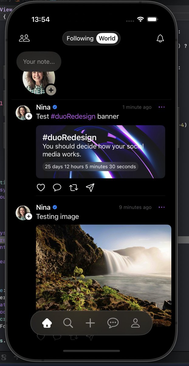189x366 pixels.
Task: Repost the duoRedesign banner post
Action: 74,188
